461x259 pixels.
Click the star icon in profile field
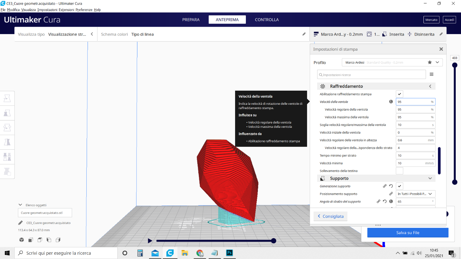(430, 62)
